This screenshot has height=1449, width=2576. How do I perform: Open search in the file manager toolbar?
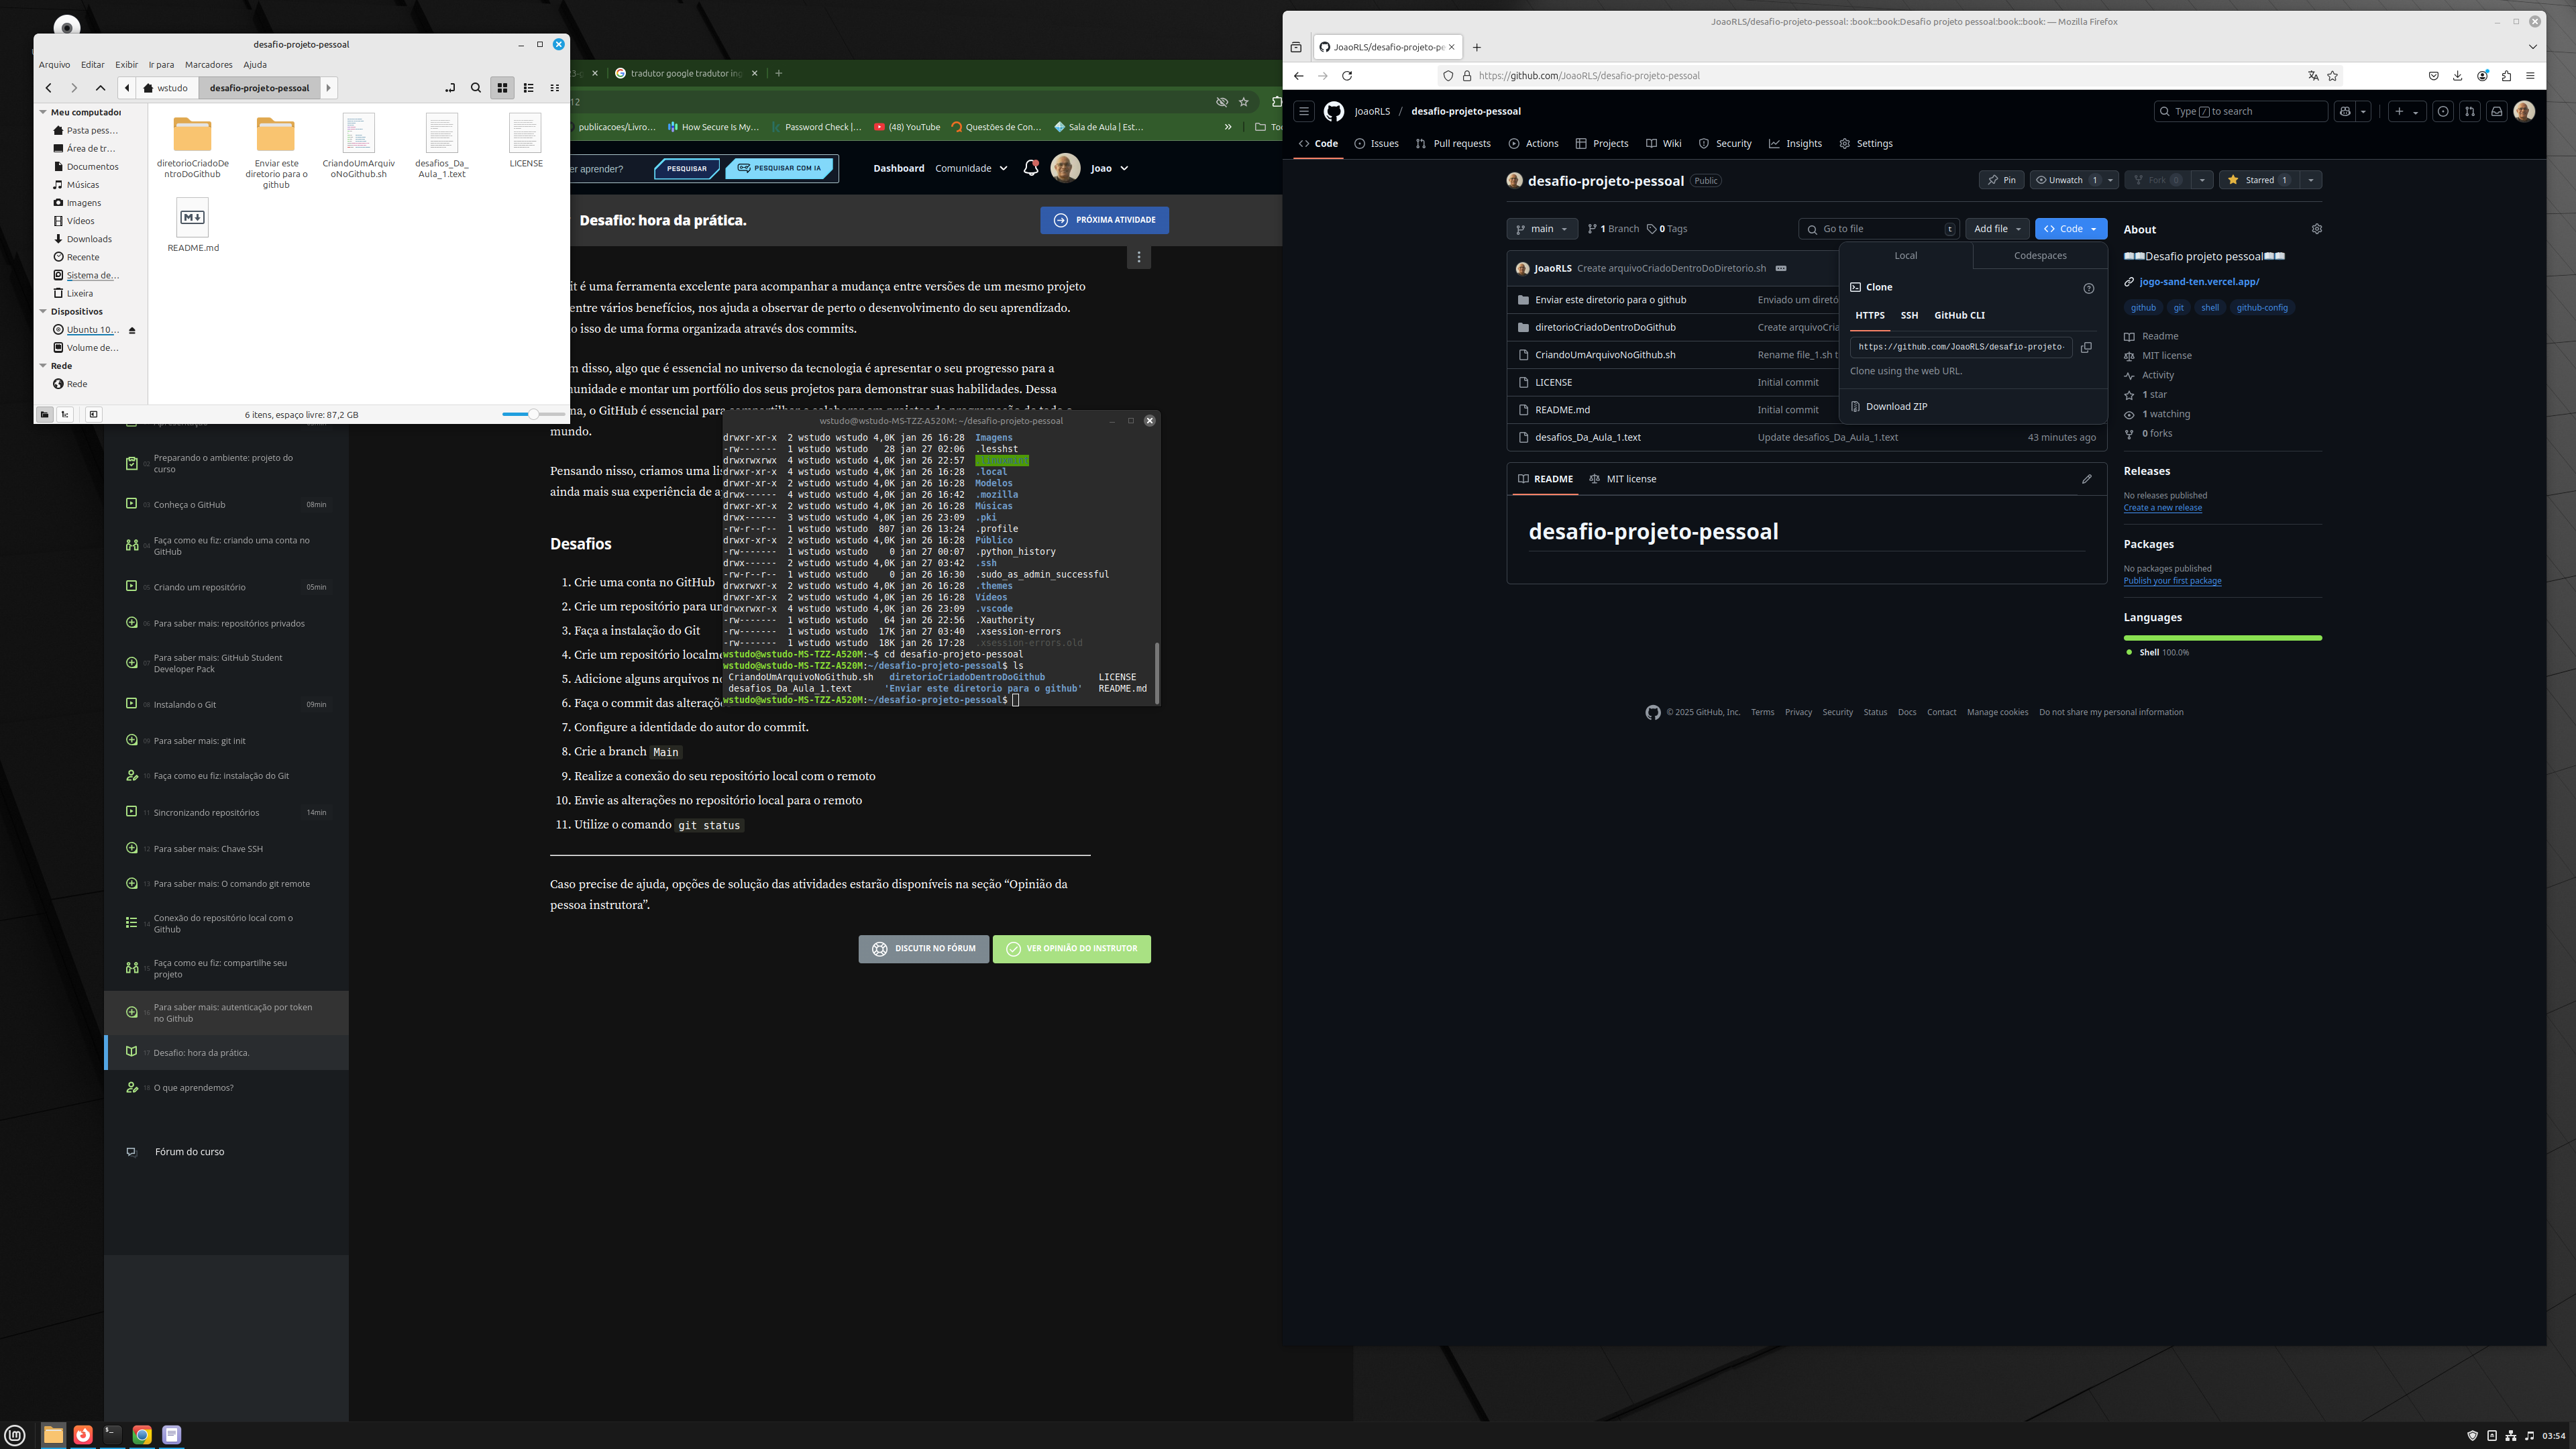pyautogui.click(x=476, y=88)
